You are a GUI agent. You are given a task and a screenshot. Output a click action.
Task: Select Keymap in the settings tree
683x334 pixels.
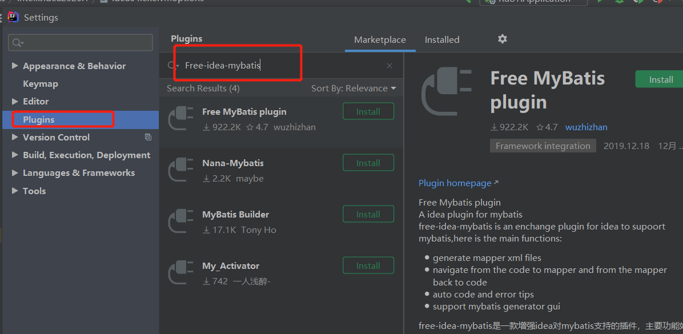(41, 83)
